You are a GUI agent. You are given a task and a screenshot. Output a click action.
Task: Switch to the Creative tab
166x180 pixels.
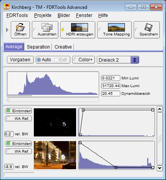pyautogui.click(x=63, y=47)
